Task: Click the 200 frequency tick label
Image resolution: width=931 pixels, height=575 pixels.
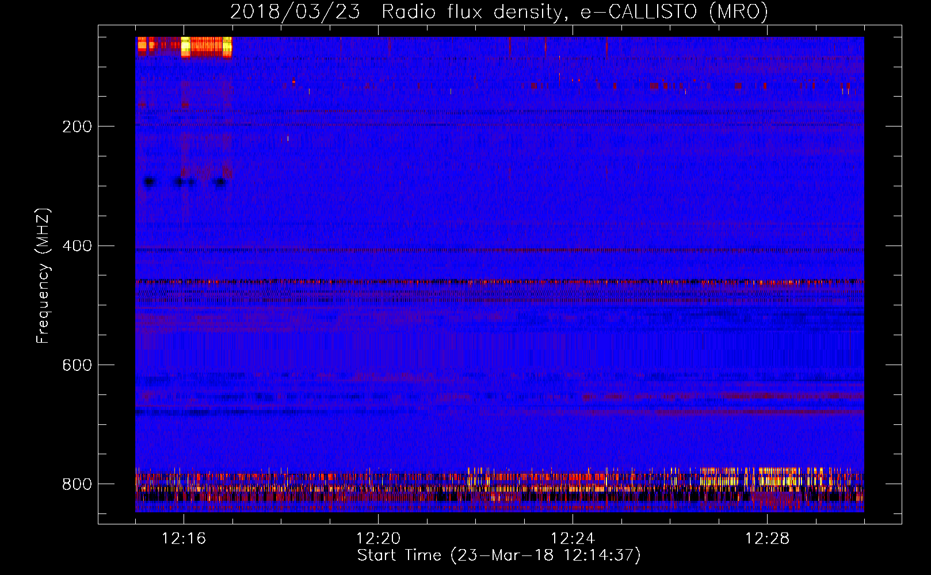Action: [77, 126]
